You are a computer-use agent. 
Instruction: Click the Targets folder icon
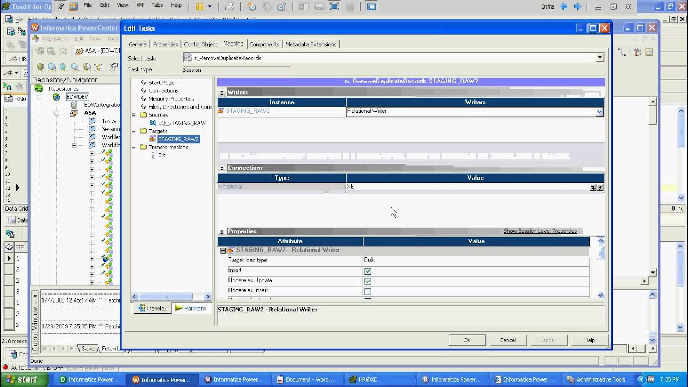(x=143, y=131)
